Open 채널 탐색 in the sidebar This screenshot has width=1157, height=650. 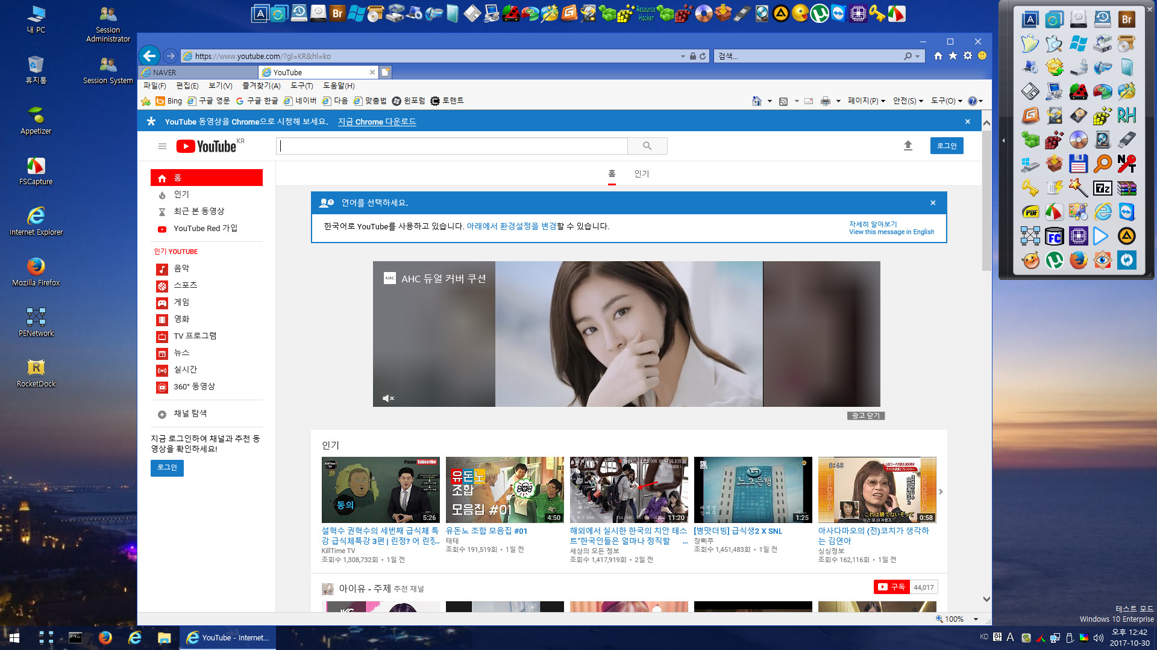(x=190, y=413)
